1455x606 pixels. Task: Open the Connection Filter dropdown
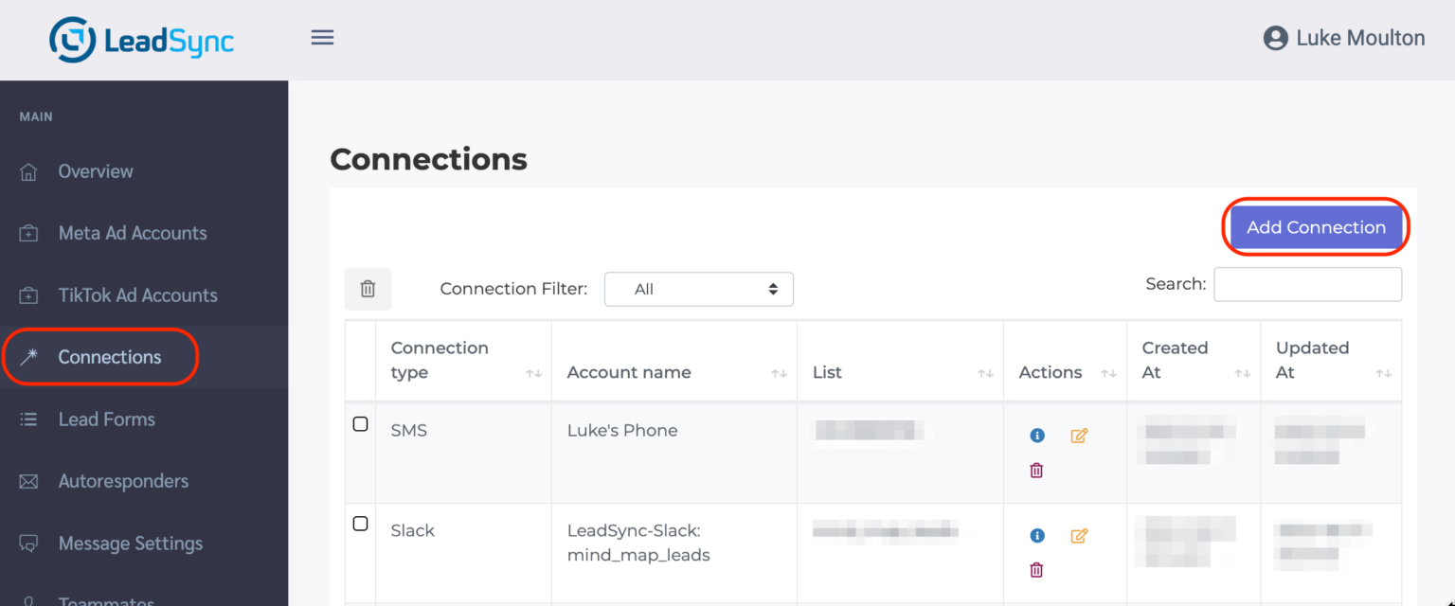click(x=698, y=289)
